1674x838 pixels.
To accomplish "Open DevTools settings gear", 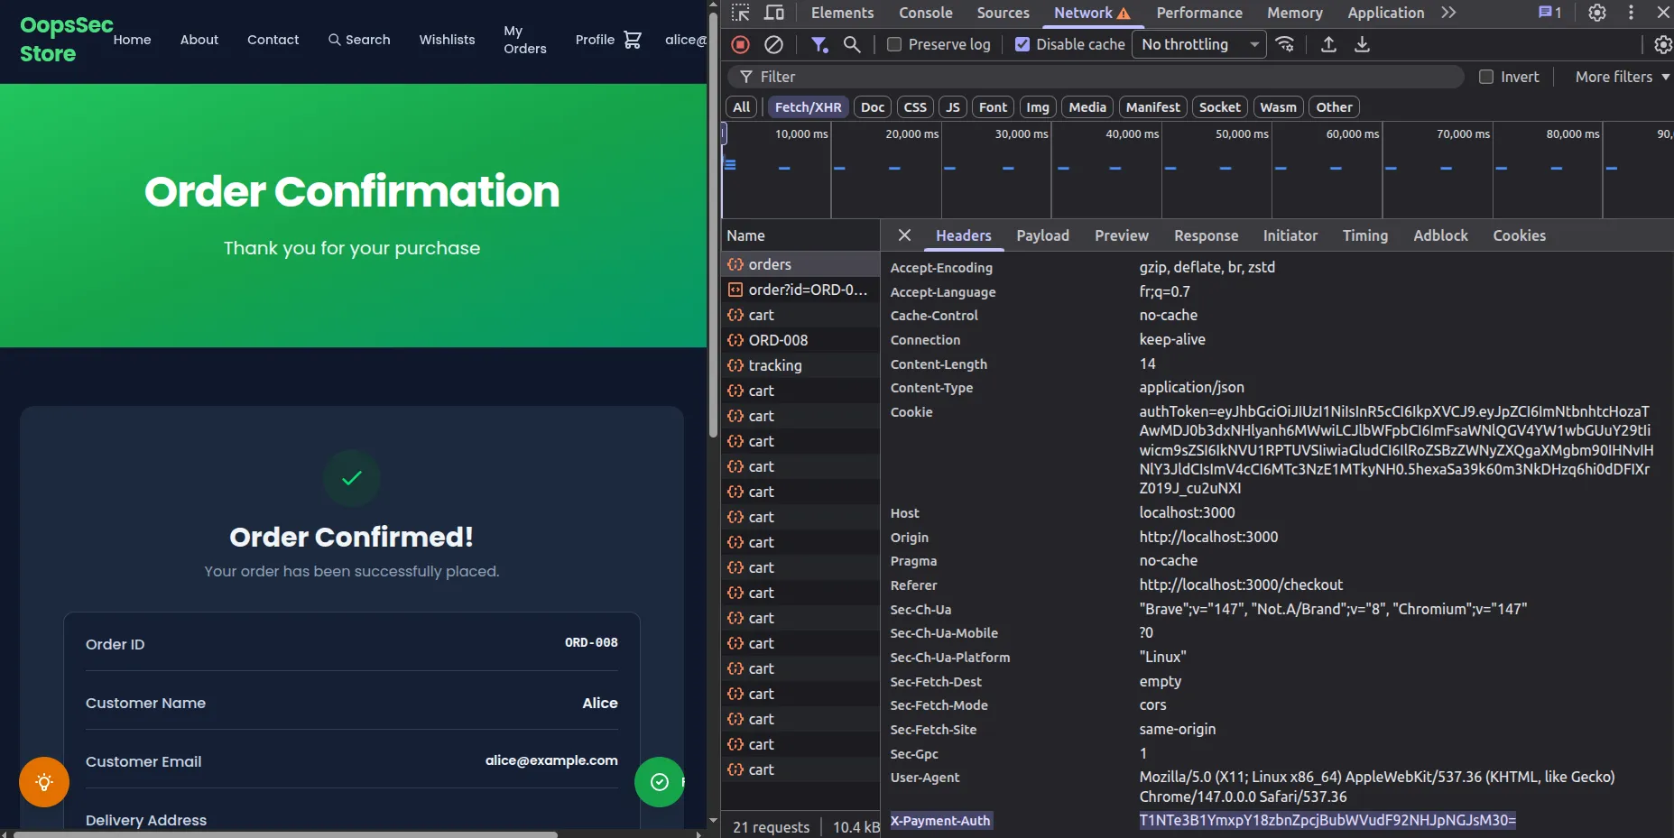I will click(x=1596, y=13).
